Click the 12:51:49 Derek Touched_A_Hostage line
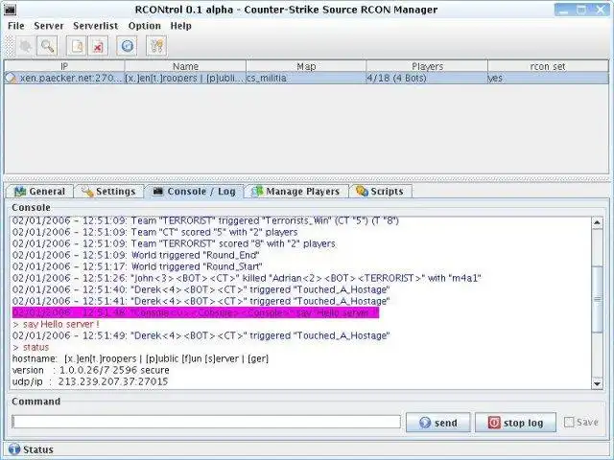 click(x=201, y=335)
